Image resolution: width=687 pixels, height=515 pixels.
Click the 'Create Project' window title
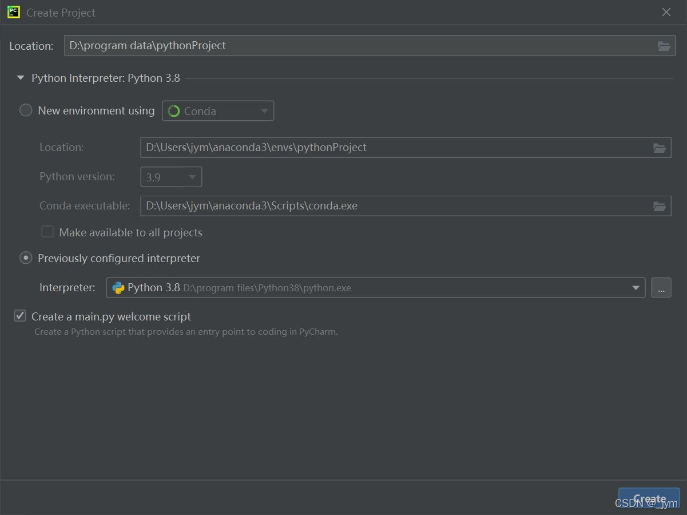[61, 13]
